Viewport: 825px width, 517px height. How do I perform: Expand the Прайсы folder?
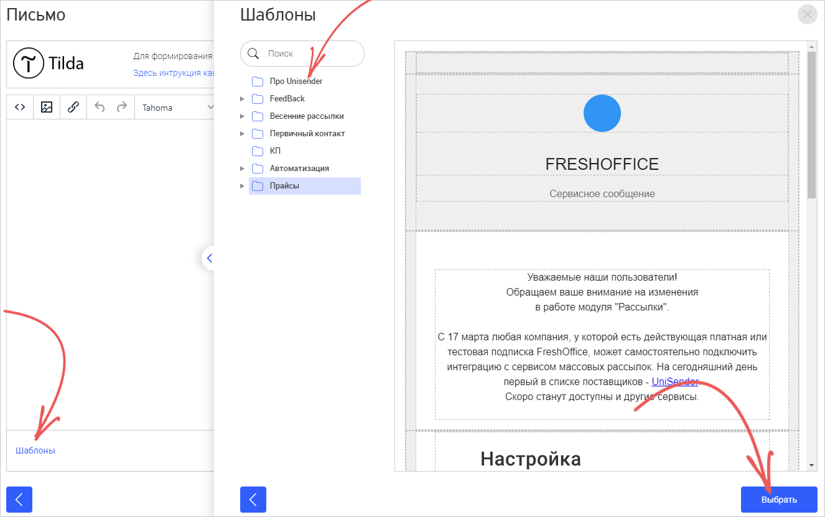[242, 186]
